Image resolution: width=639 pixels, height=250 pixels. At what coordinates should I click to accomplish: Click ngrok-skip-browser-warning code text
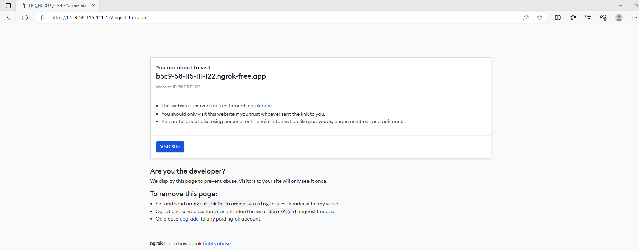[231, 204]
